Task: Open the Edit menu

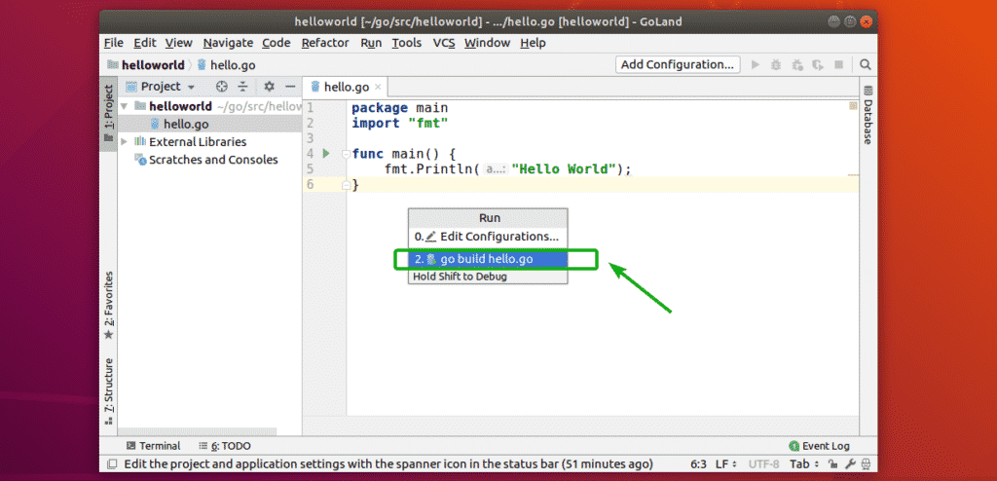Action: [144, 43]
